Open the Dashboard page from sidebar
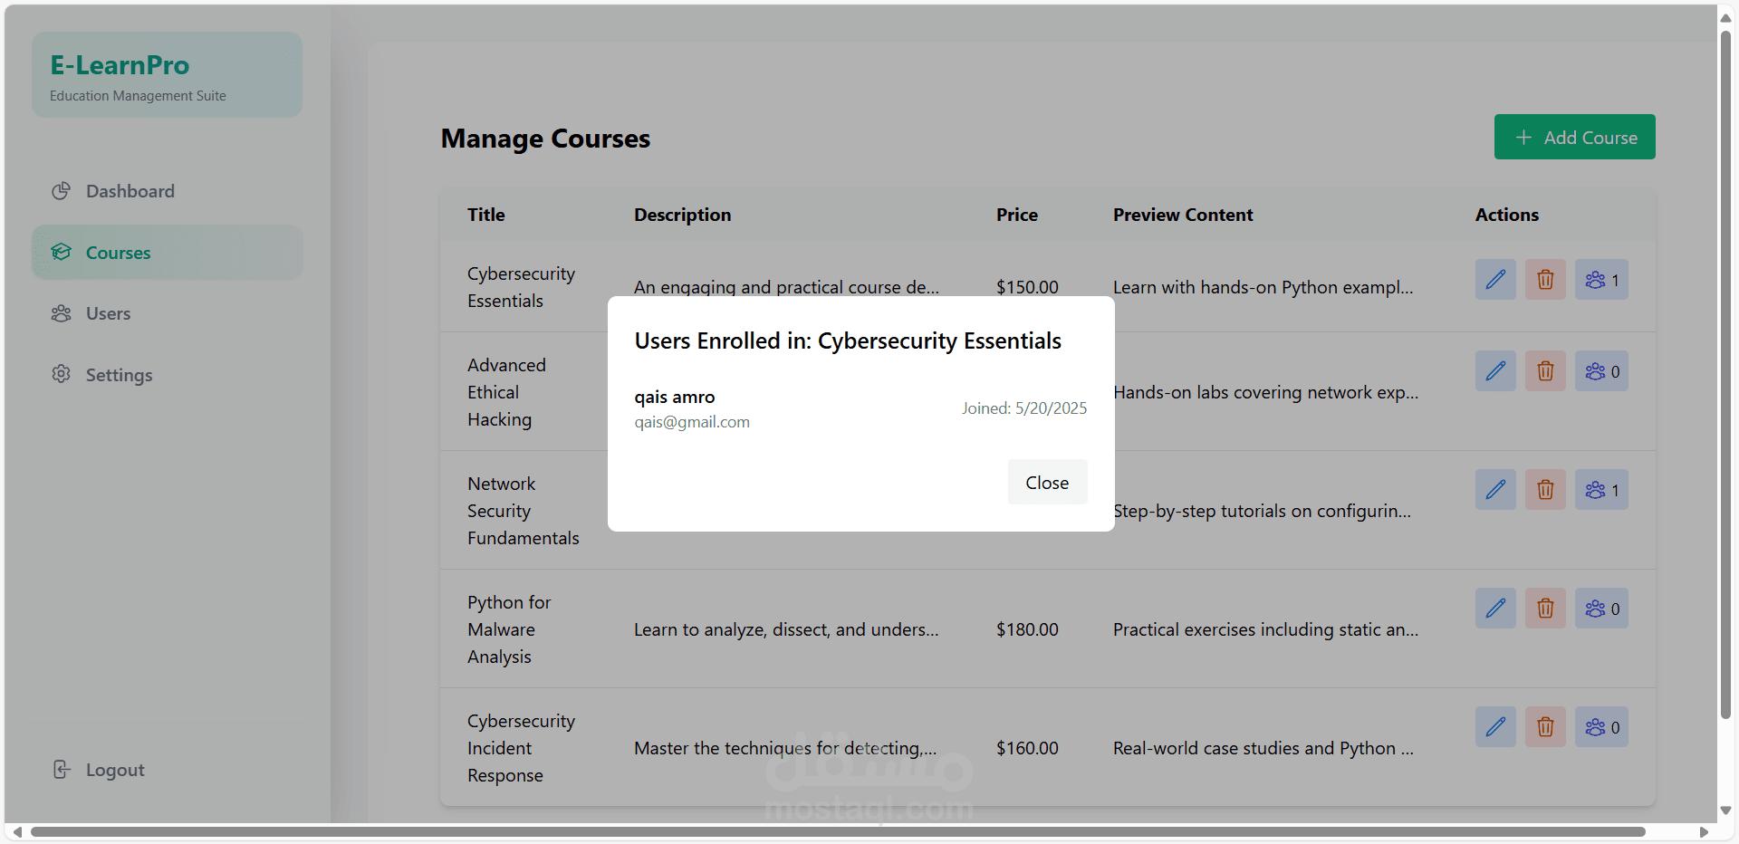This screenshot has width=1739, height=844. pyautogui.click(x=168, y=191)
